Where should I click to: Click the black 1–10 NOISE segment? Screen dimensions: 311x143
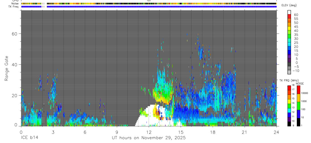click(298, 122)
